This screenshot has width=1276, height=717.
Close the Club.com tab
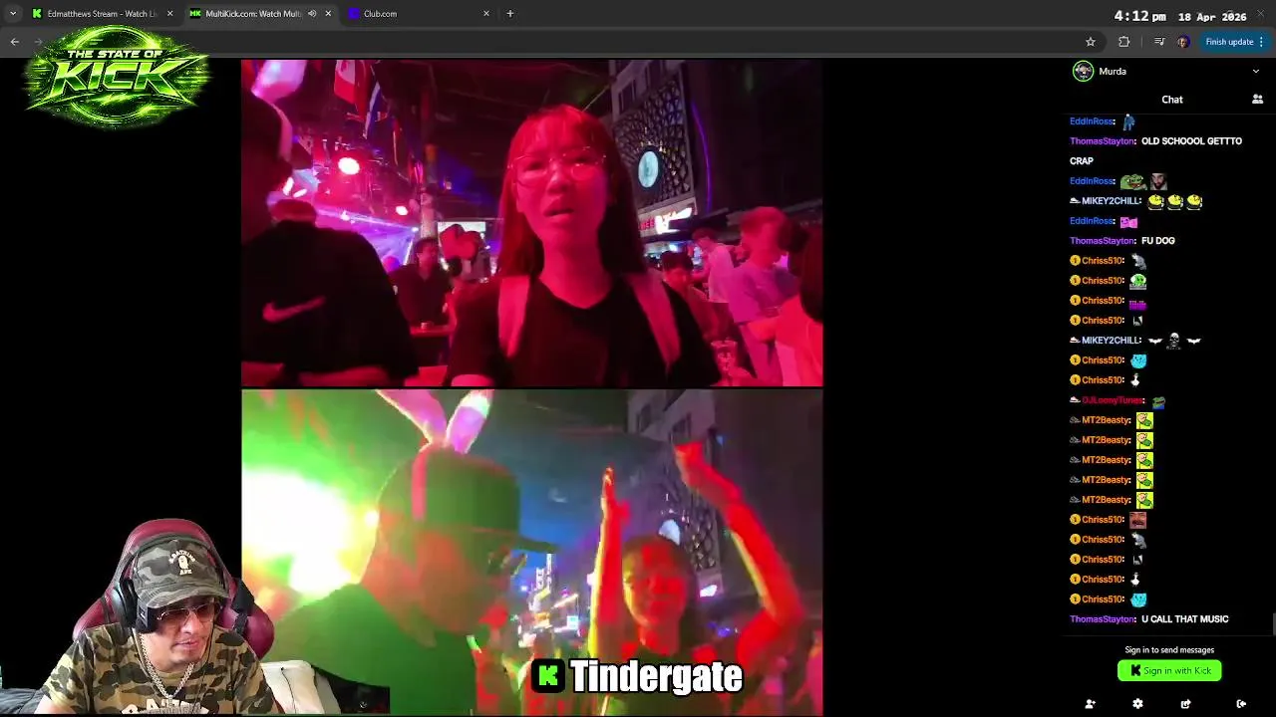coord(486,14)
